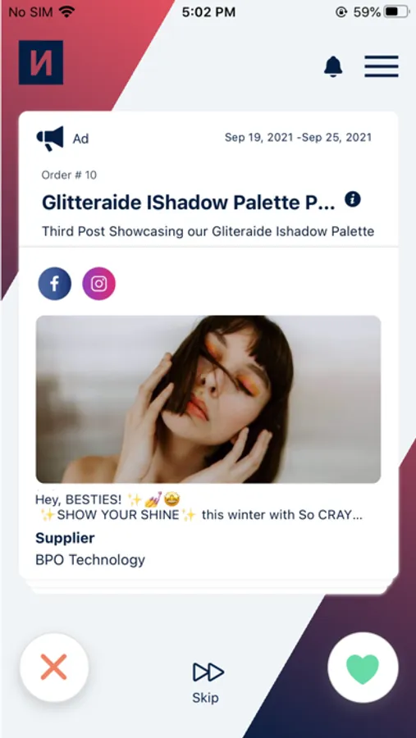Reject the ad with the X button
Screen dimensions: 416x738
tap(53, 667)
